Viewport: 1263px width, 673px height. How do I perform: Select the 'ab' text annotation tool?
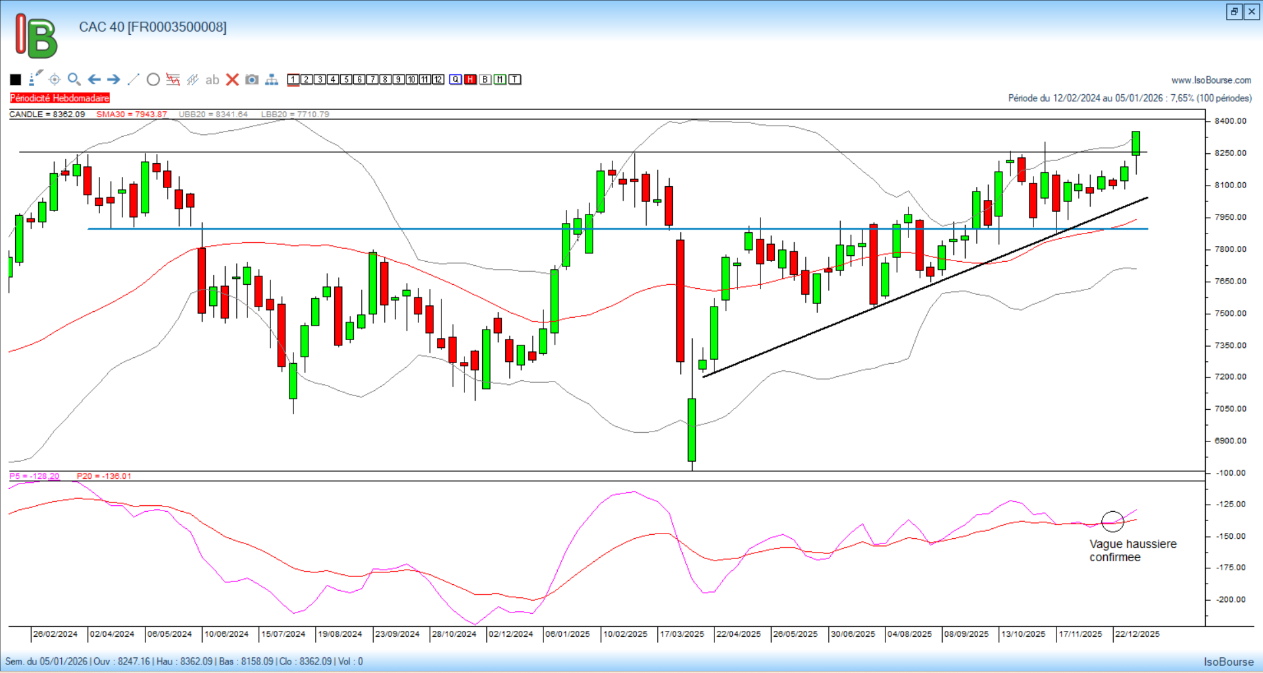[212, 80]
